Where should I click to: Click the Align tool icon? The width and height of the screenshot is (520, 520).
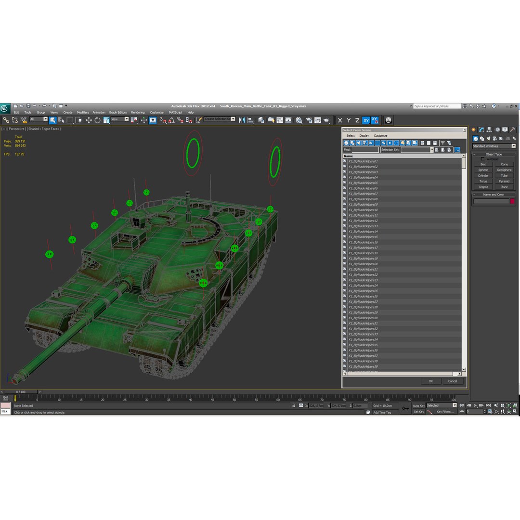251,120
